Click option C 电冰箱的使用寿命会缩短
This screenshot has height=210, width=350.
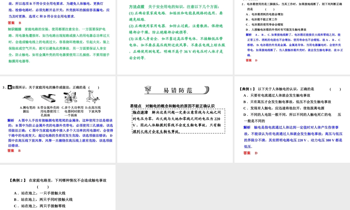(265, 24)
